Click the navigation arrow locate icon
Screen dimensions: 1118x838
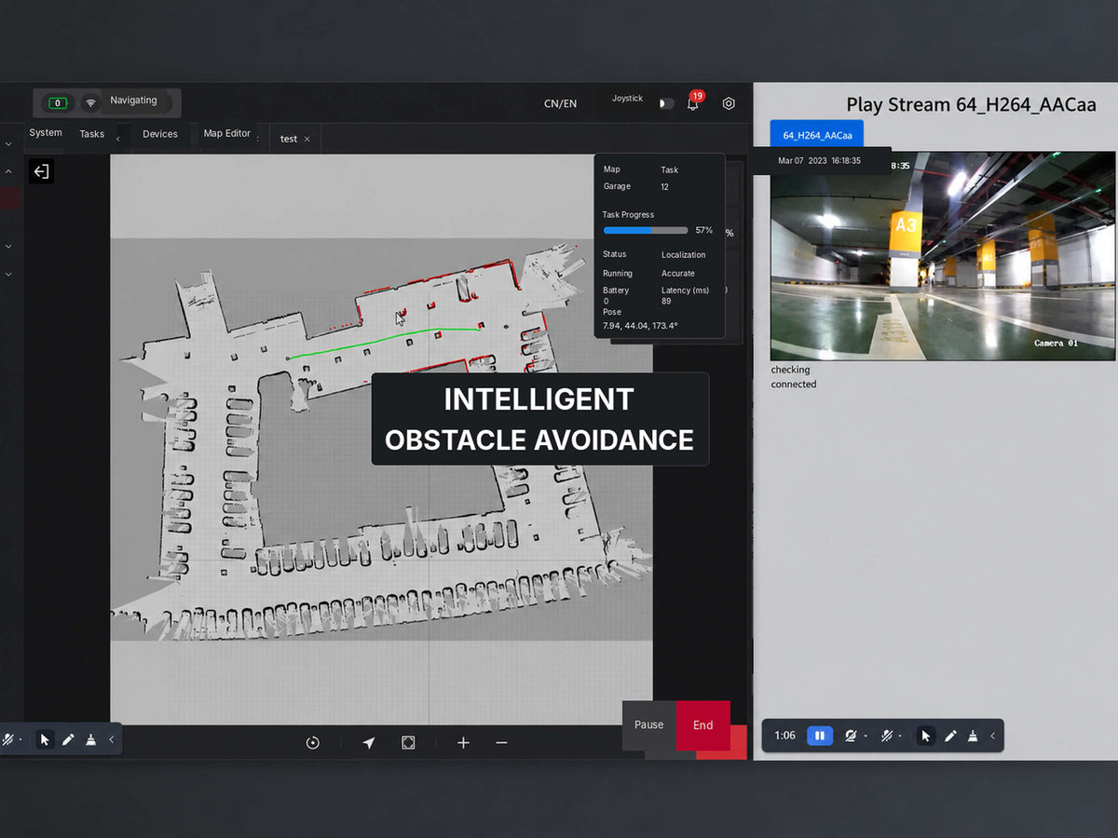(369, 742)
